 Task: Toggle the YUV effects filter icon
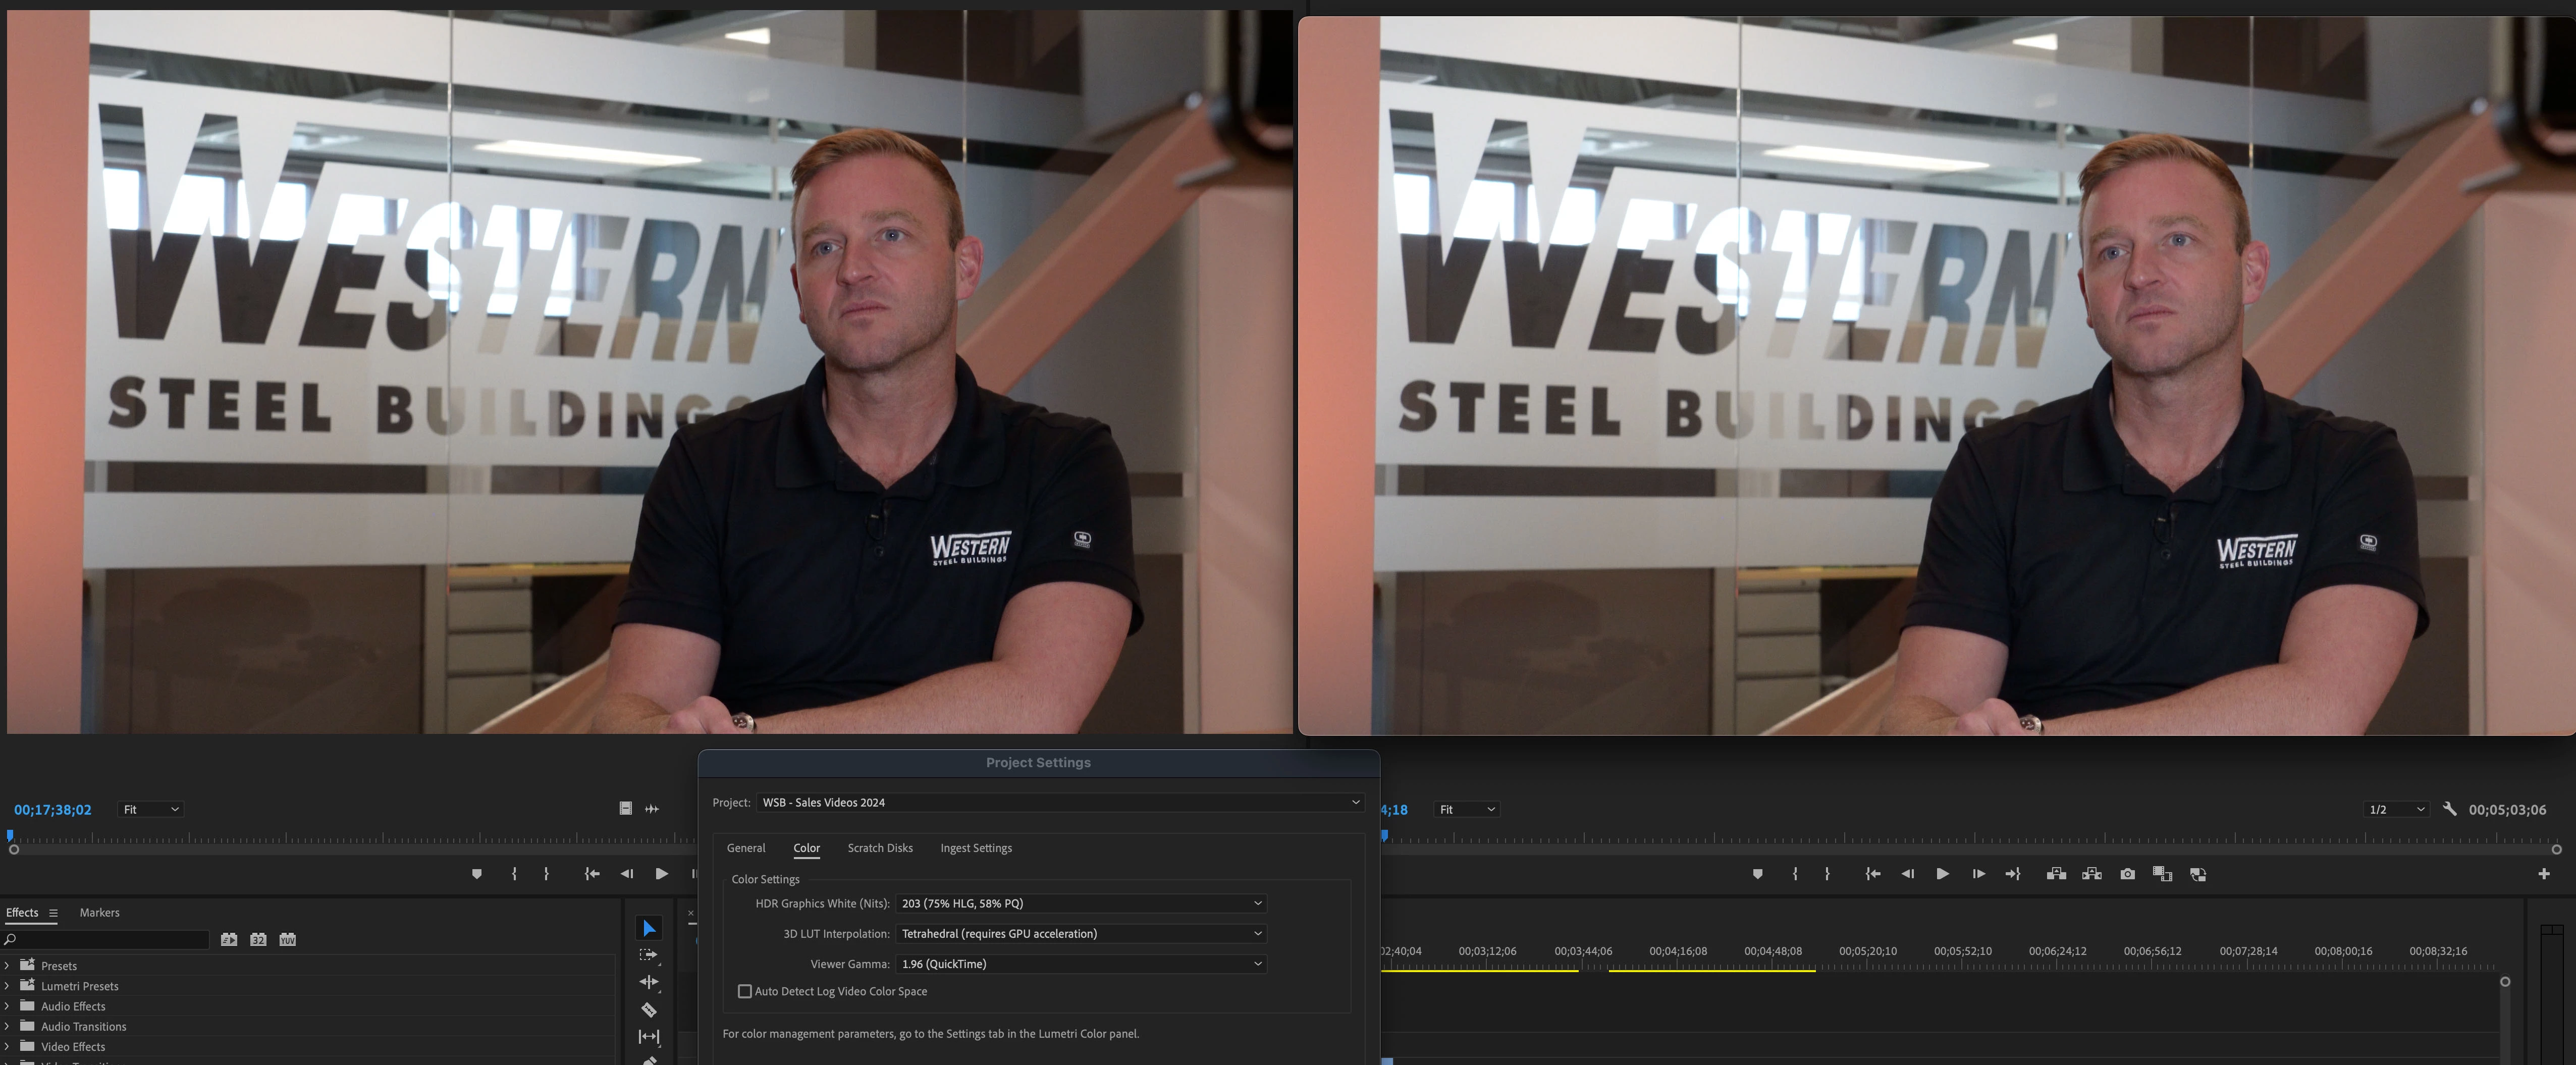pyautogui.click(x=287, y=939)
